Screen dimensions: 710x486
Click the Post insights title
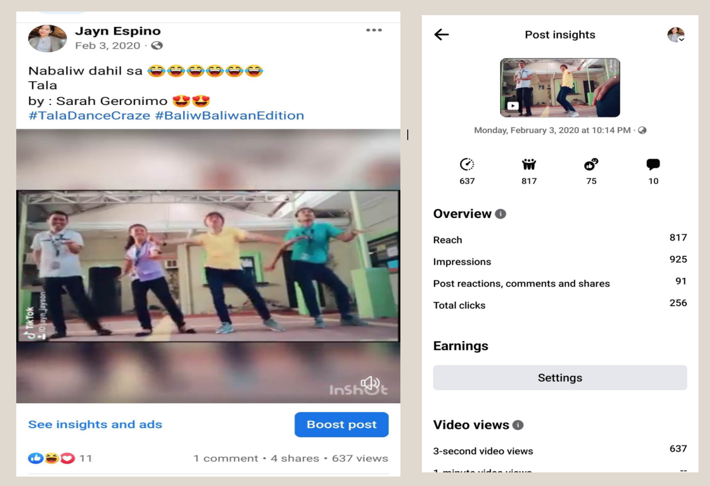tap(560, 35)
